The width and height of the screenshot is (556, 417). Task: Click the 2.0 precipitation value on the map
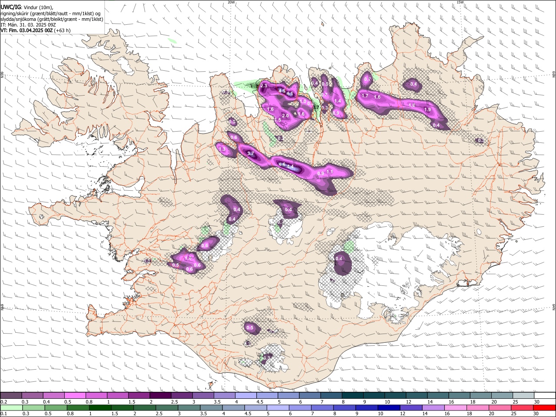click(285, 116)
